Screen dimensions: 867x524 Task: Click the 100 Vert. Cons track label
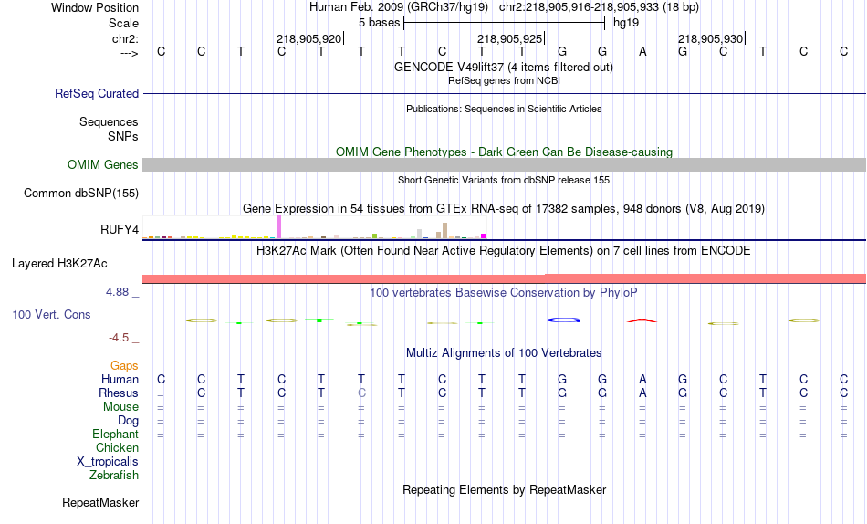(51, 314)
